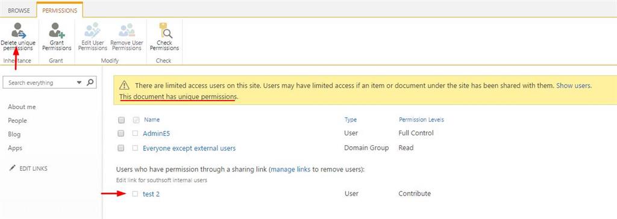
Task: Select PERMISSIONS ribbon tab
Action: 60,11
